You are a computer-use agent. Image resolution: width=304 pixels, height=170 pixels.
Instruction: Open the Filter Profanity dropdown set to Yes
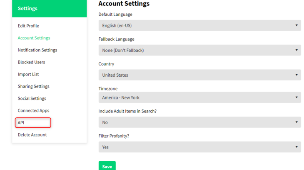tap(199, 147)
